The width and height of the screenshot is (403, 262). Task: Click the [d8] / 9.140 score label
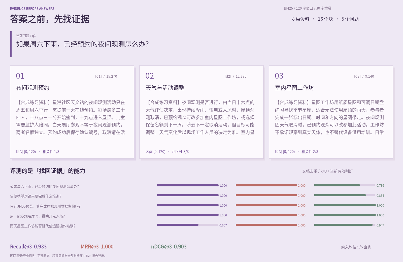(364, 76)
